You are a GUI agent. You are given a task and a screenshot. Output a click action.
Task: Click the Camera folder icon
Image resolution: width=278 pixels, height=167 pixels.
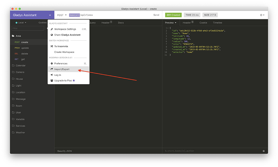pos(13,72)
